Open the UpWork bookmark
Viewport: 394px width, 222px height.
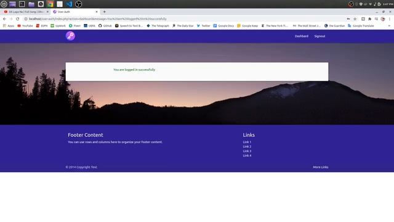pos(58,26)
